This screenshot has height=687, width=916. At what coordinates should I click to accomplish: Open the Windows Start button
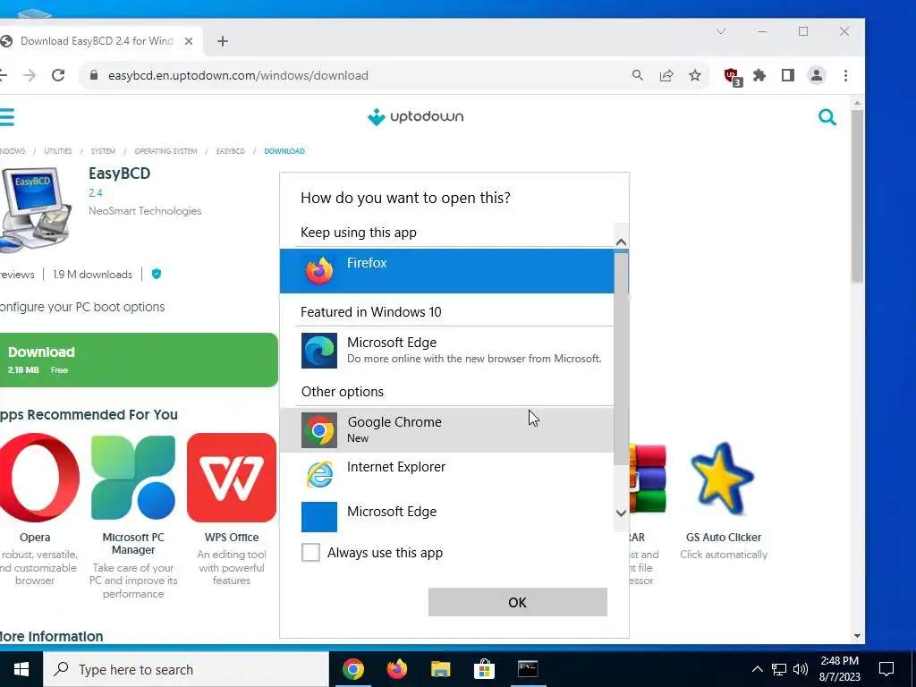coord(21,669)
